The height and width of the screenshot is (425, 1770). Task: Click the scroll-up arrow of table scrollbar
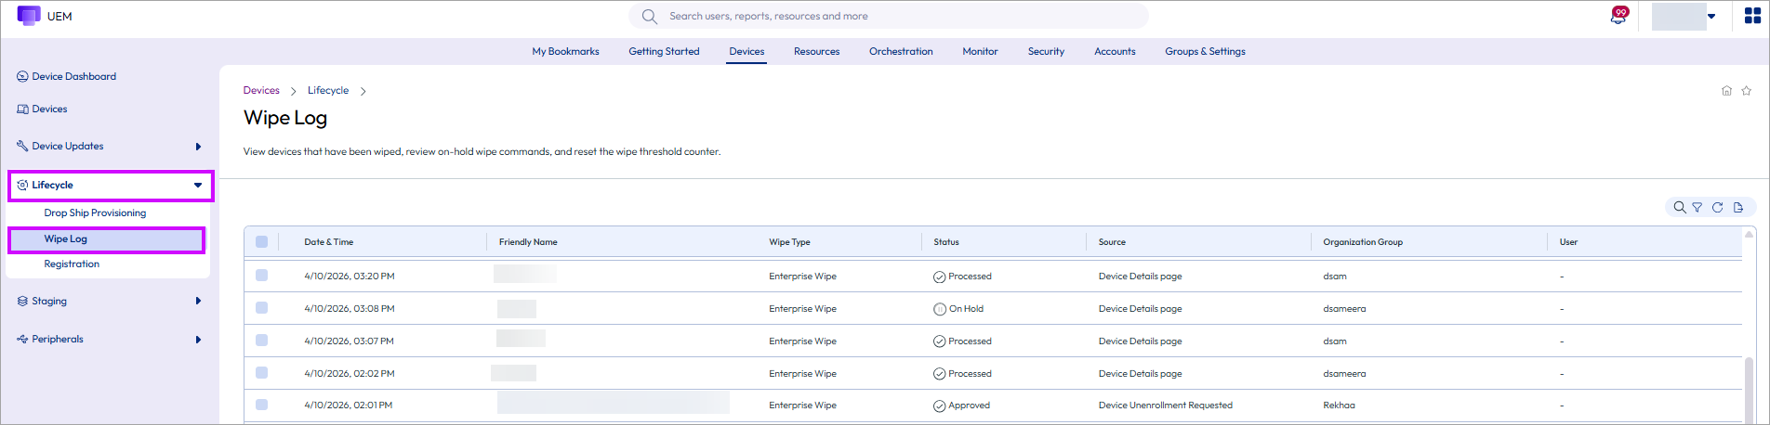click(1750, 235)
